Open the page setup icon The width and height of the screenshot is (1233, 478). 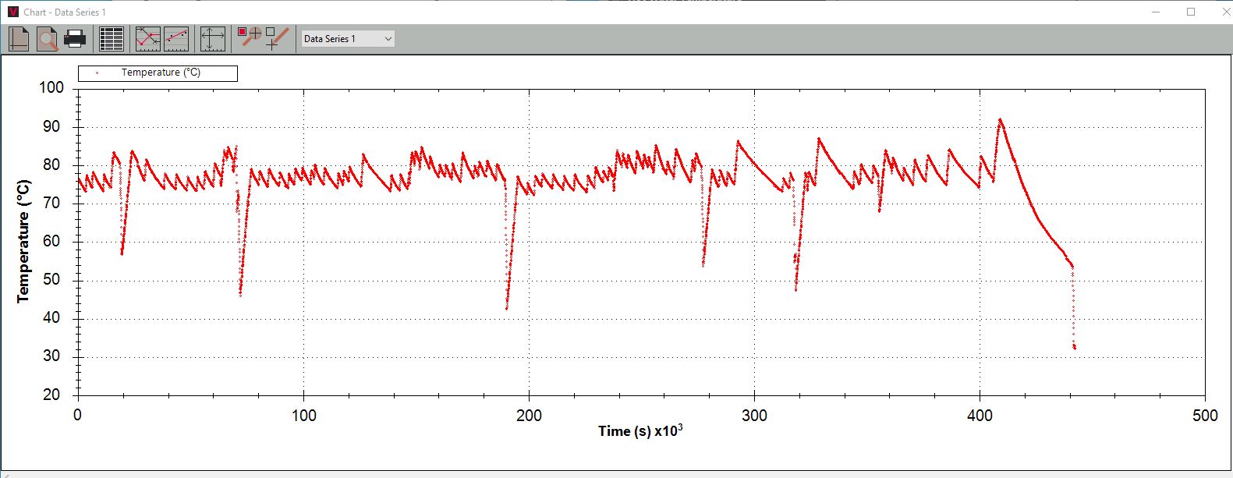click(x=19, y=38)
